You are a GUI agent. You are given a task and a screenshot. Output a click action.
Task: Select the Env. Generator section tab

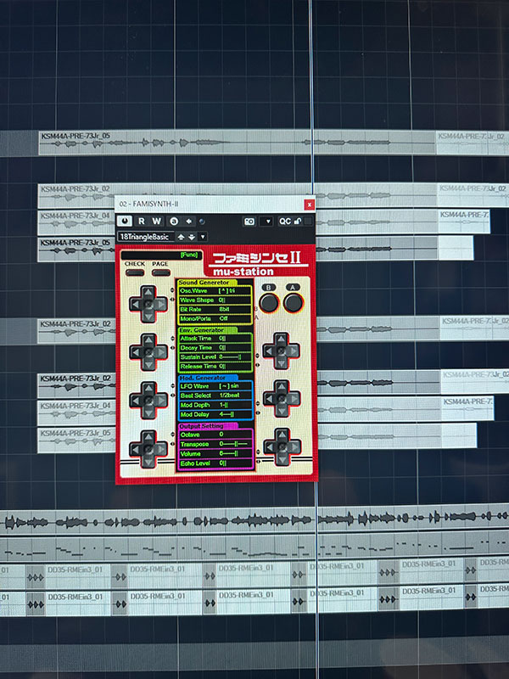pyautogui.click(x=207, y=330)
